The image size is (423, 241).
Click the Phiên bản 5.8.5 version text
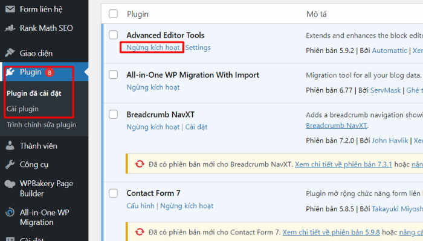point(330,208)
